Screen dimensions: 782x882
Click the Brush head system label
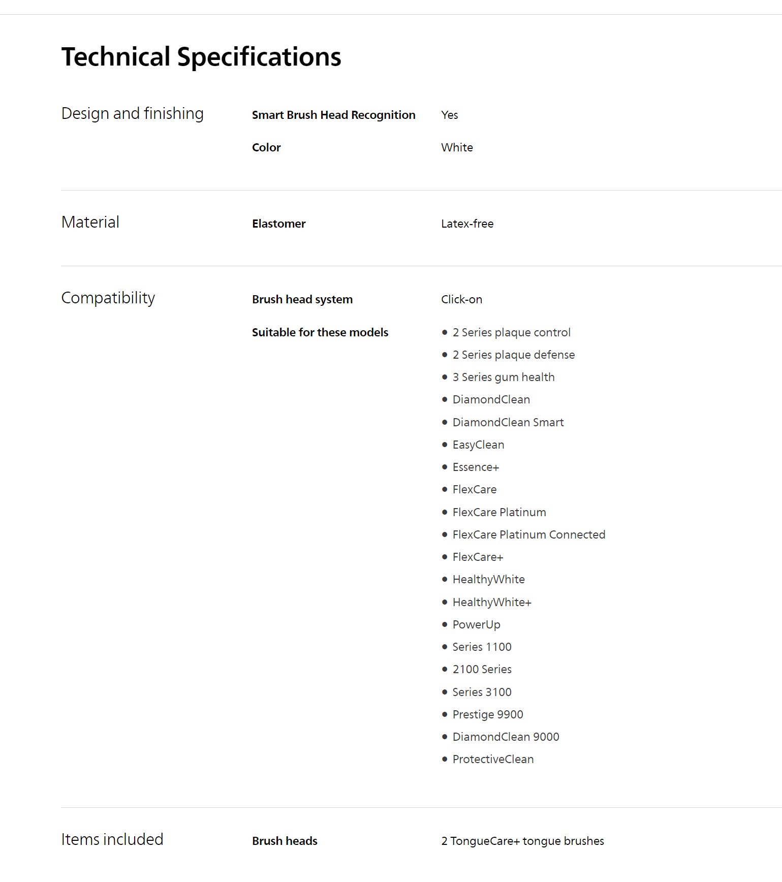pyautogui.click(x=302, y=300)
